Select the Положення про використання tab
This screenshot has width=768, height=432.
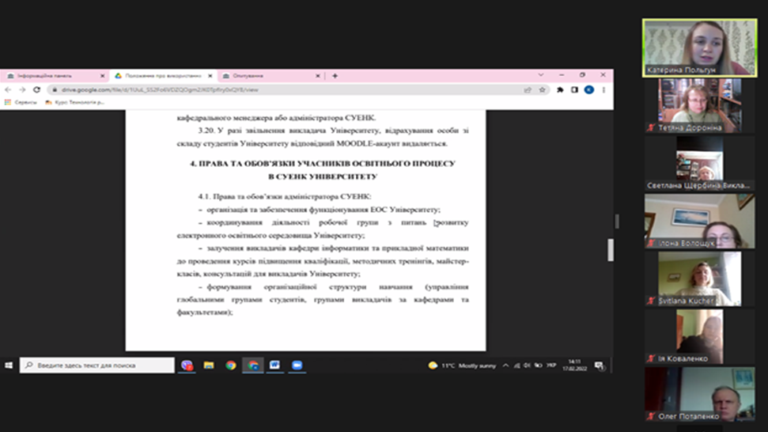click(163, 76)
